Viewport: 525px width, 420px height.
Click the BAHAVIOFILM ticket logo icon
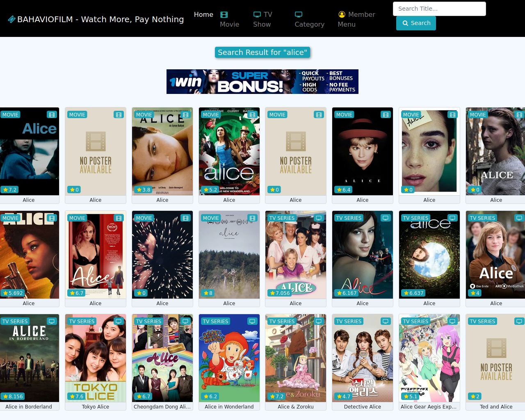point(12,19)
